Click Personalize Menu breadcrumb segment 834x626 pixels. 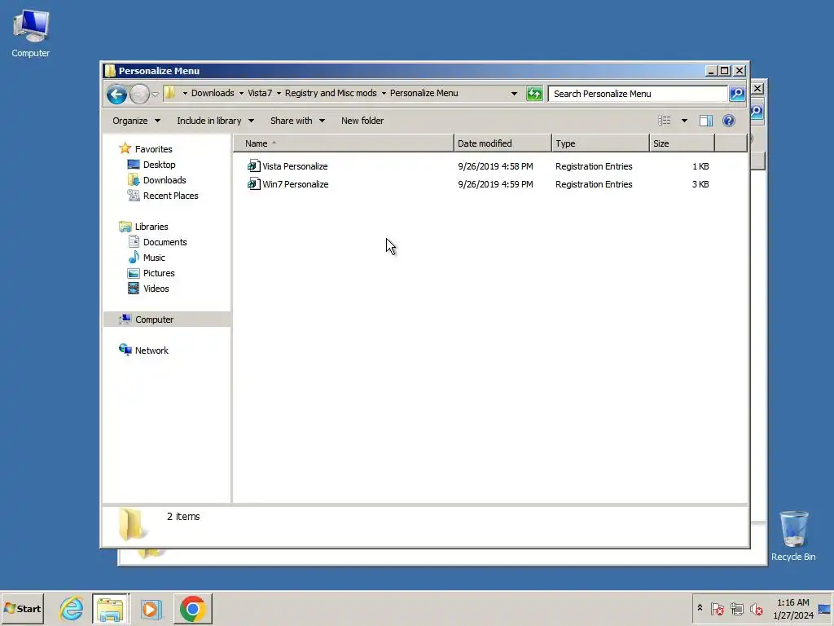point(424,93)
